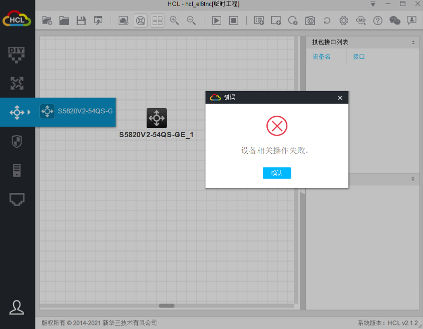
Task: Start all devices with the play button
Action: pyautogui.click(x=217, y=21)
